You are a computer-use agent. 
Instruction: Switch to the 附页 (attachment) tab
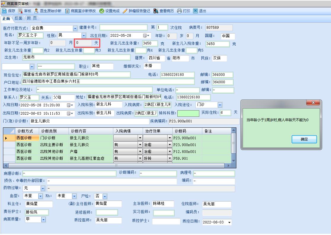pos(32,18)
